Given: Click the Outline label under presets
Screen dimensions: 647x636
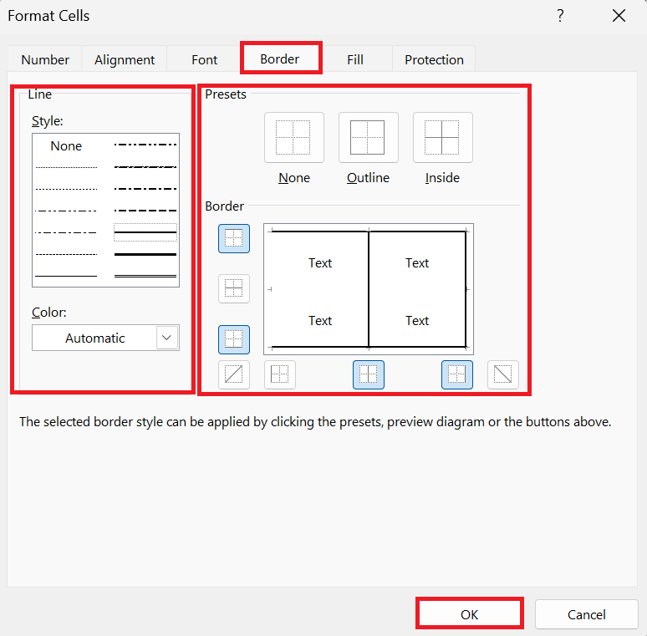Looking at the screenshot, I should coord(368,178).
